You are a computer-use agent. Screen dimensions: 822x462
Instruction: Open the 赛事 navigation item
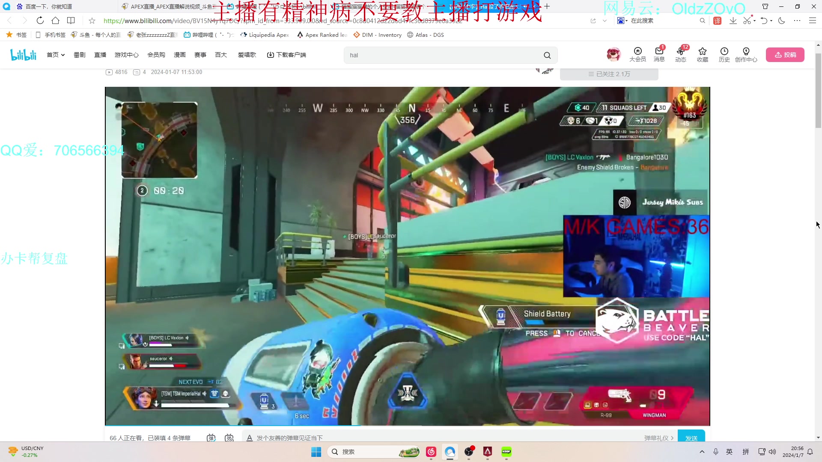point(200,55)
